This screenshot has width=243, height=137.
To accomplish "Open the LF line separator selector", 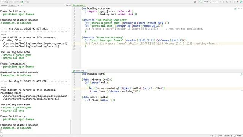I will [216, 135].
